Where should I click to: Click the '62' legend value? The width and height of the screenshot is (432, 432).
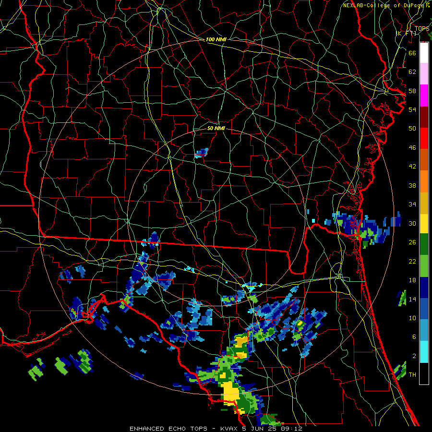tap(412, 72)
